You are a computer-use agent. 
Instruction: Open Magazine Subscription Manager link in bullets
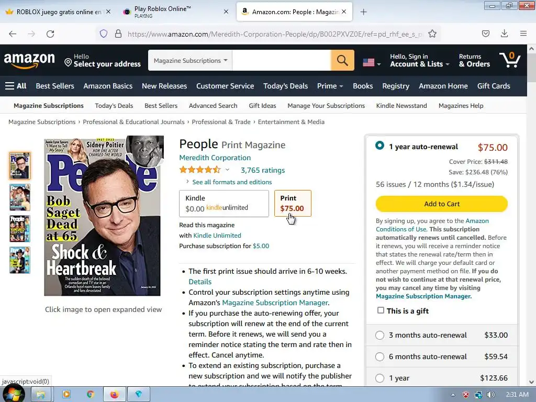(275, 303)
